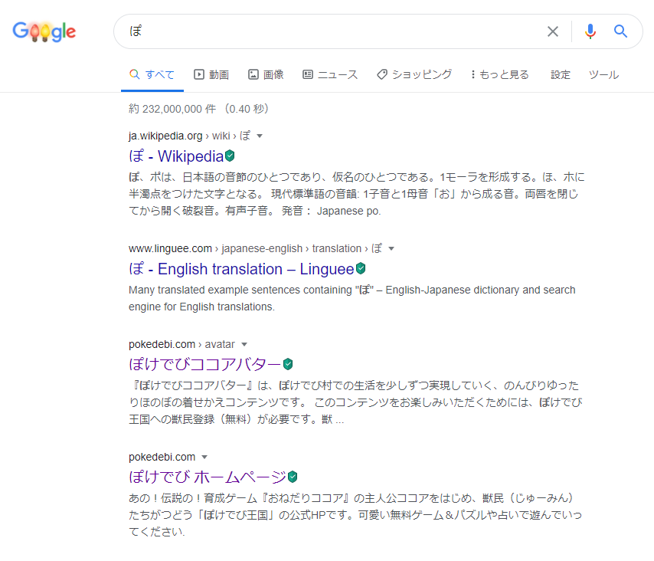Click the Linguee snippet 'Many translated example sentences'
Screen dimensions: 654x561
[352, 298]
